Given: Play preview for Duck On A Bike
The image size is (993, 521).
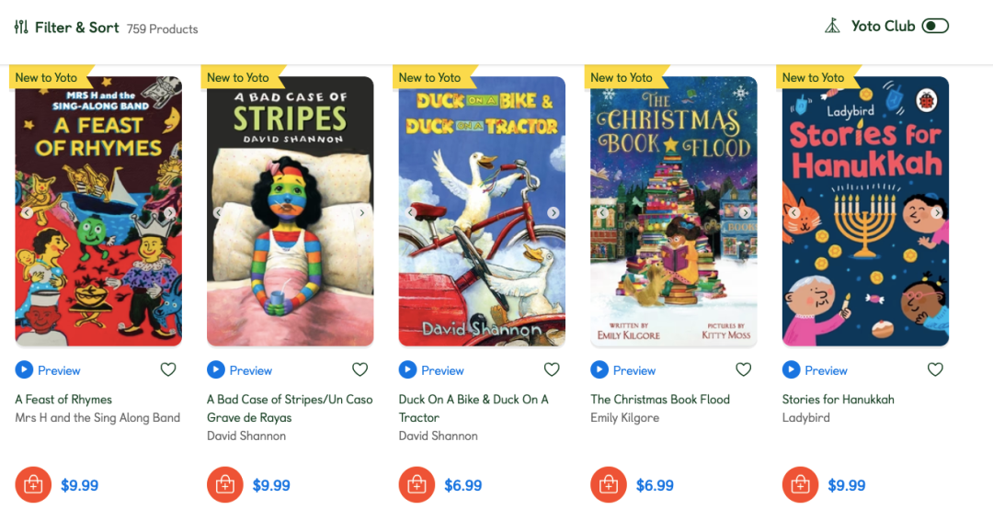Looking at the screenshot, I should [x=431, y=369].
